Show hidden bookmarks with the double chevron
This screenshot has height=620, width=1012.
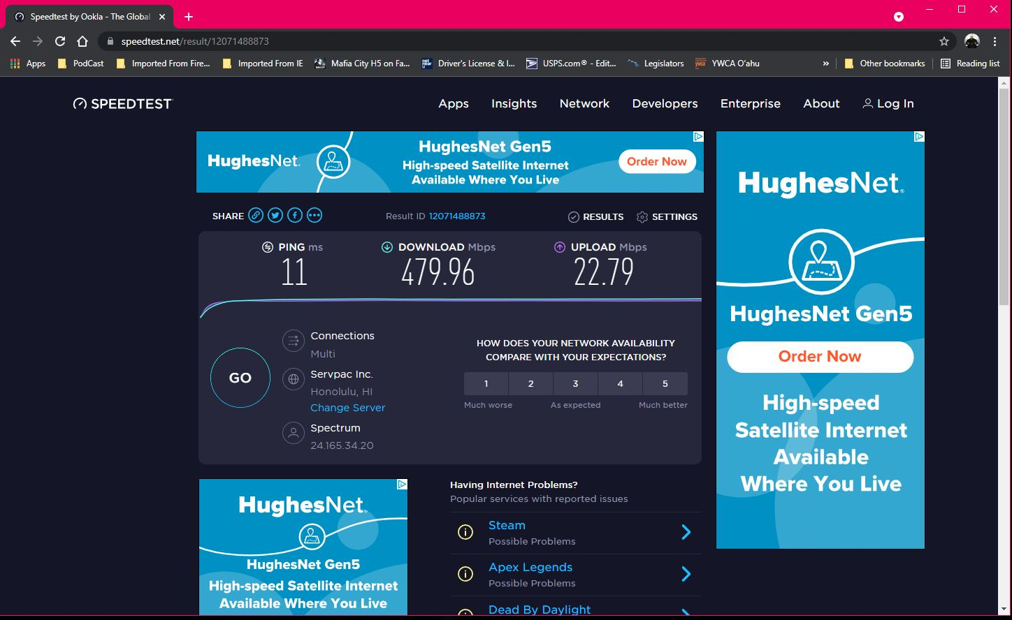pyautogui.click(x=825, y=64)
